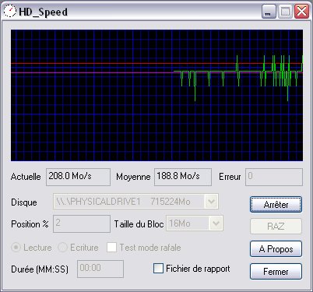Click the Position % input field
The width and height of the screenshot is (313, 292).
82,223
